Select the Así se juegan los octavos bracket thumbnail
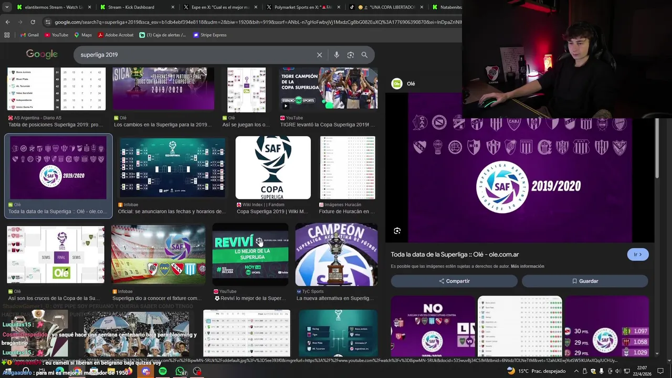 [247, 90]
